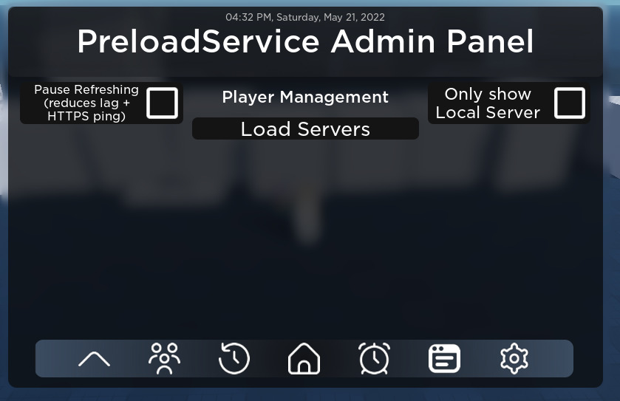Collapse the navigation bar with the up chevron
The image size is (620, 401).
(x=94, y=360)
